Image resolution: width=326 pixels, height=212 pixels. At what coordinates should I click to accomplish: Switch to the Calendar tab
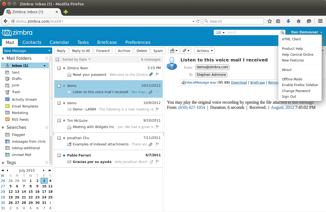[59, 42]
